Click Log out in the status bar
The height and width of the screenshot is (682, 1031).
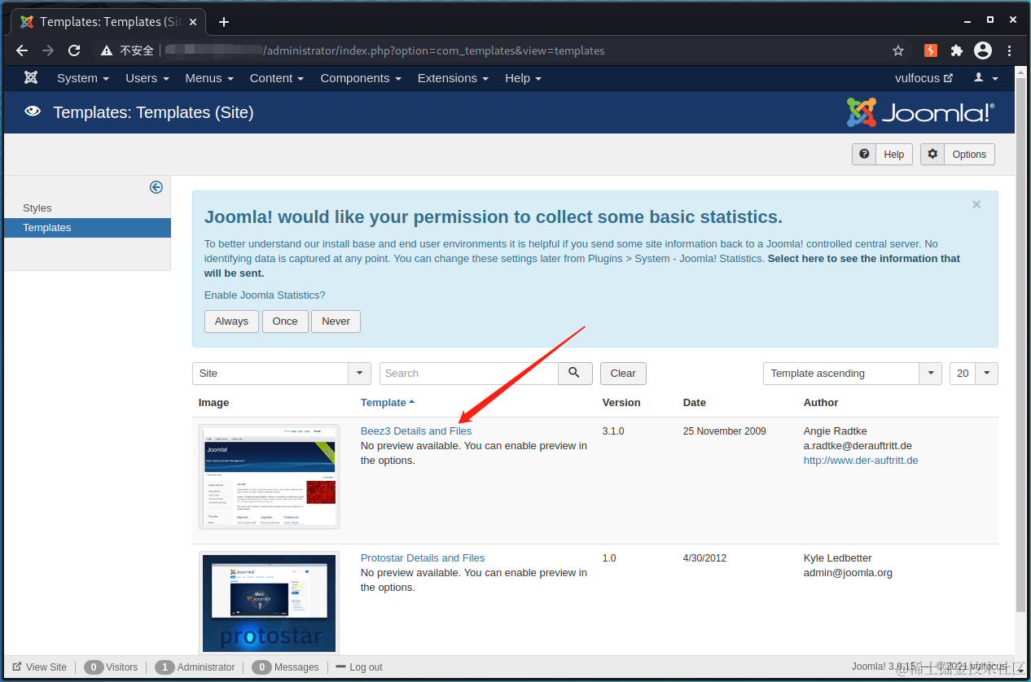coord(359,667)
